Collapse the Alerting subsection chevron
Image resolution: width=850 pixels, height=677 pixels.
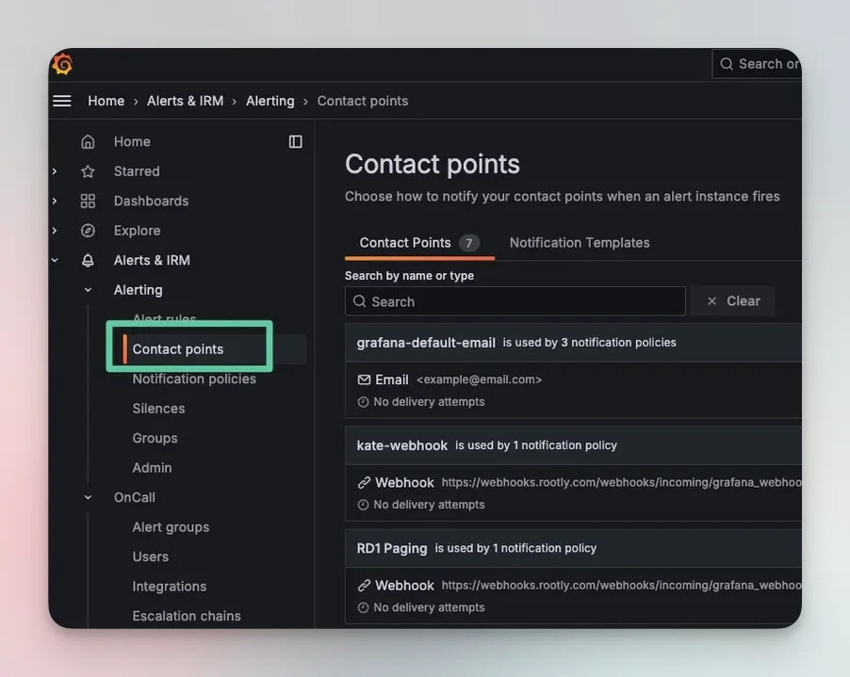pyautogui.click(x=88, y=290)
